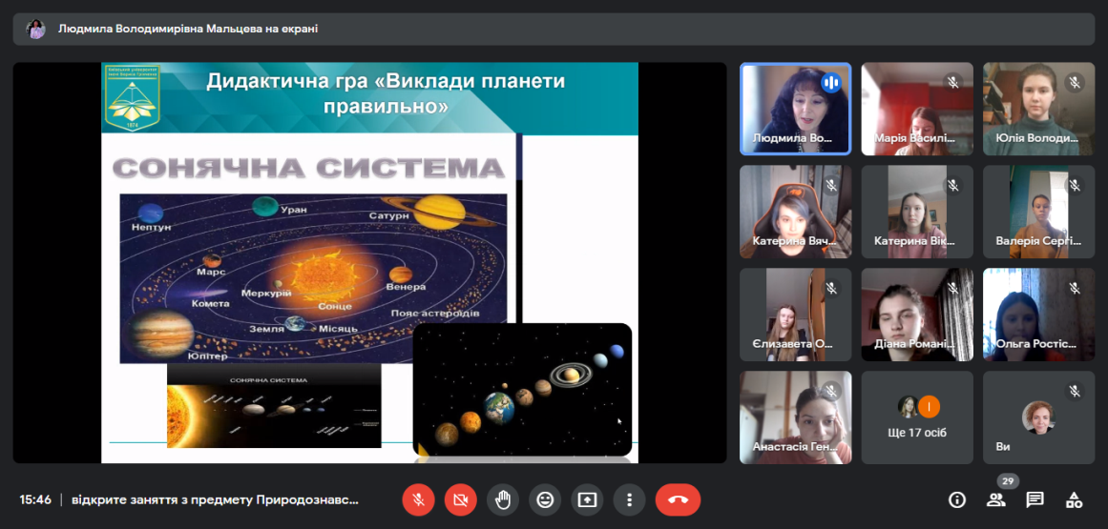Open the three-dot more options menu
The width and height of the screenshot is (1108, 529).
pyautogui.click(x=629, y=499)
